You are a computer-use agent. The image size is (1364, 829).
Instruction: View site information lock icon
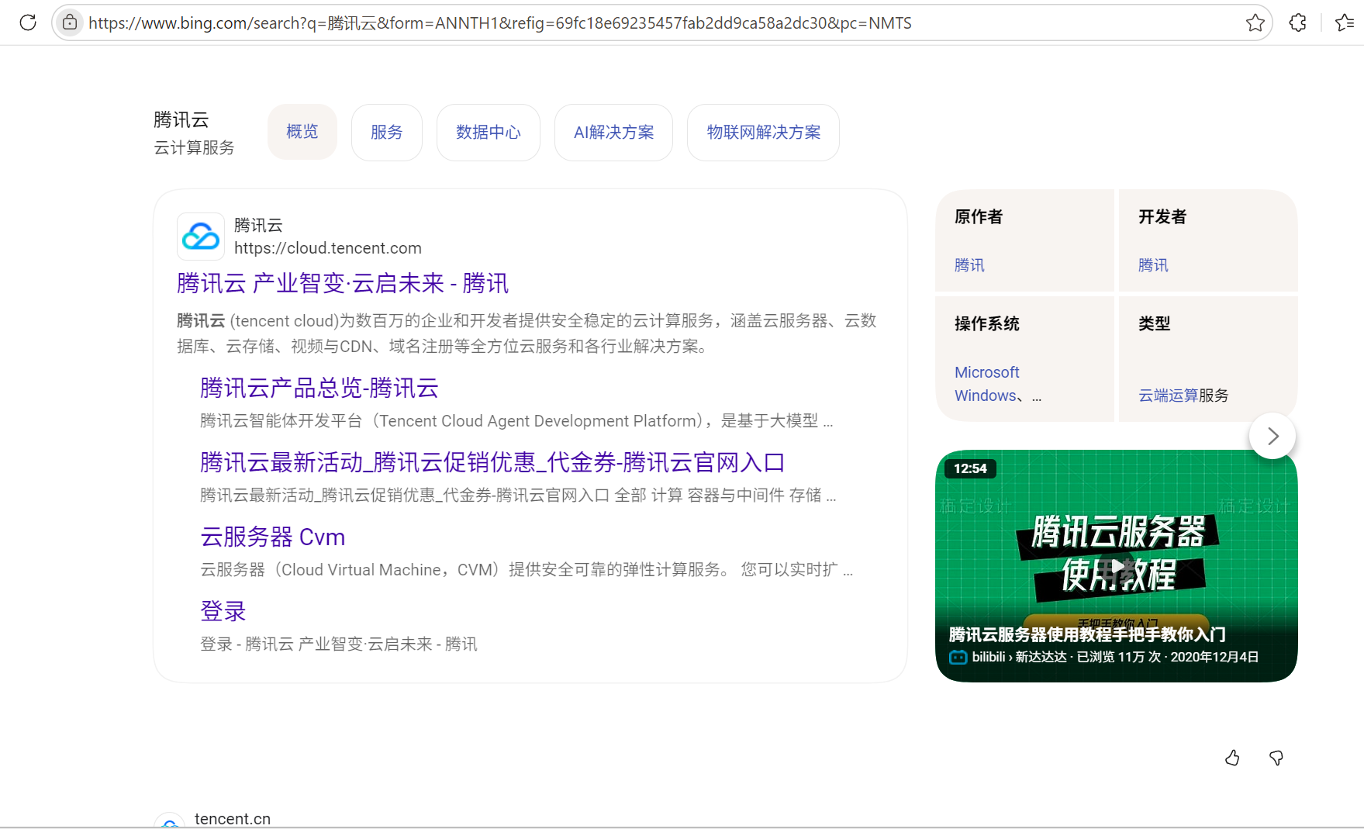pyautogui.click(x=70, y=22)
